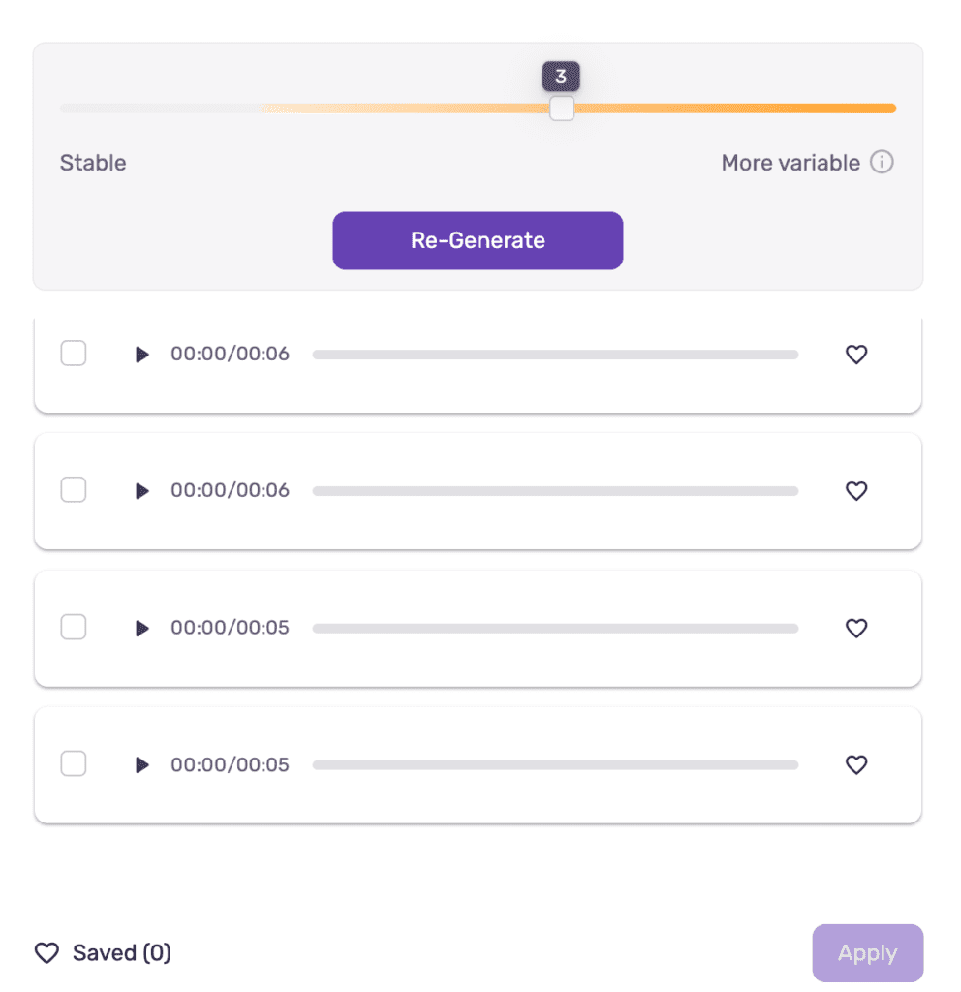Viewport: 961px width, 992px height.
Task: Favorite the first audio clip with the heart
Action: pyautogui.click(x=856, y=354)
